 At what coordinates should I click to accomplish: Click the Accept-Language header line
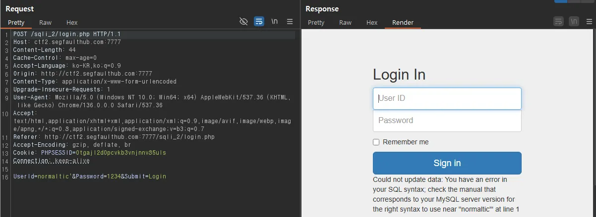pyautogui.click(x=67, y=66)
